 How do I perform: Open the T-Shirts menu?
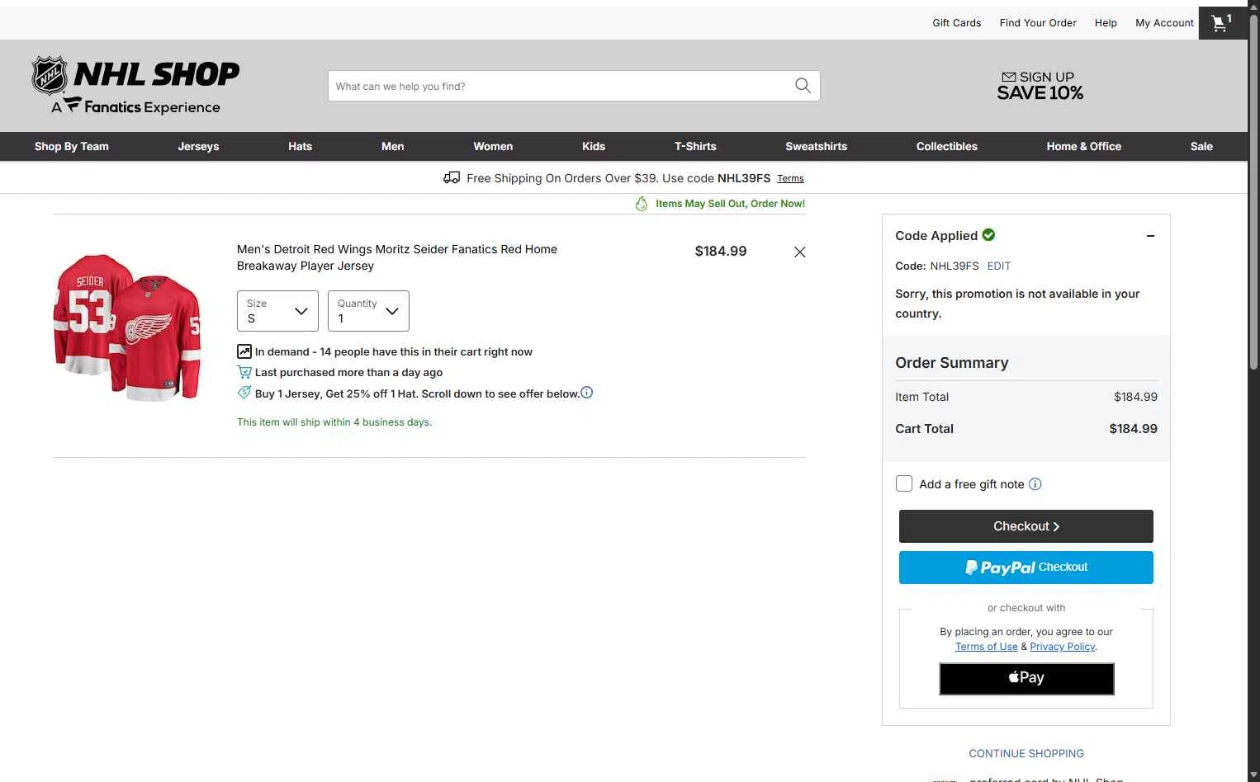695,146
